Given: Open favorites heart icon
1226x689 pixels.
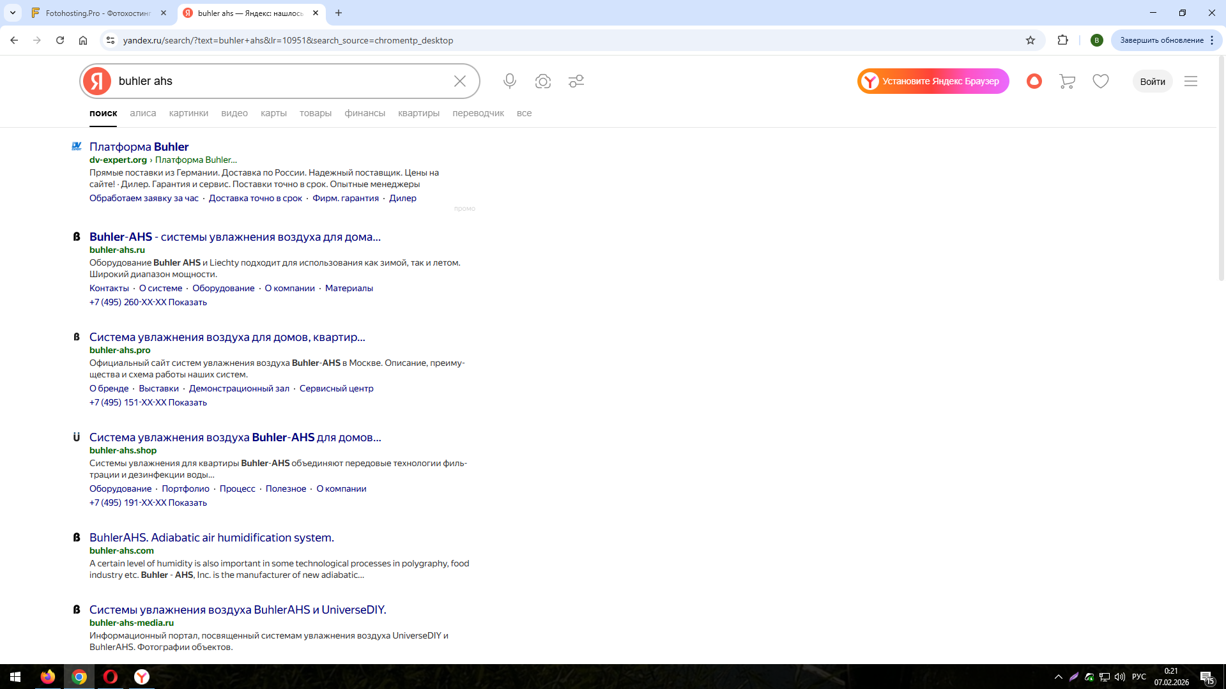Looking at the screenshot, I should pyautogui.click(x=1101, y=81).
